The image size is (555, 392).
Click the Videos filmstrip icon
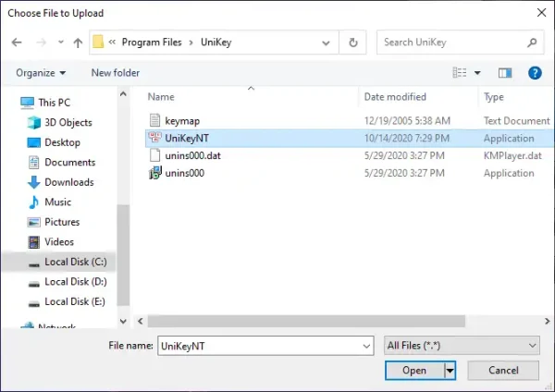33,242
